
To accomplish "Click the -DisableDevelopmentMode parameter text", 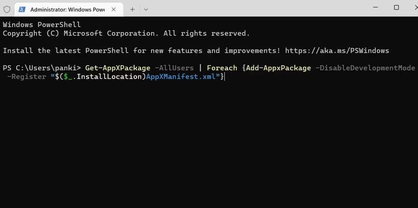I will pos(366,68).
